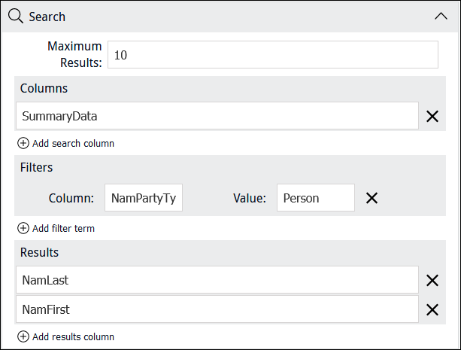Focus the Maximum Results field showing 10

273,55
